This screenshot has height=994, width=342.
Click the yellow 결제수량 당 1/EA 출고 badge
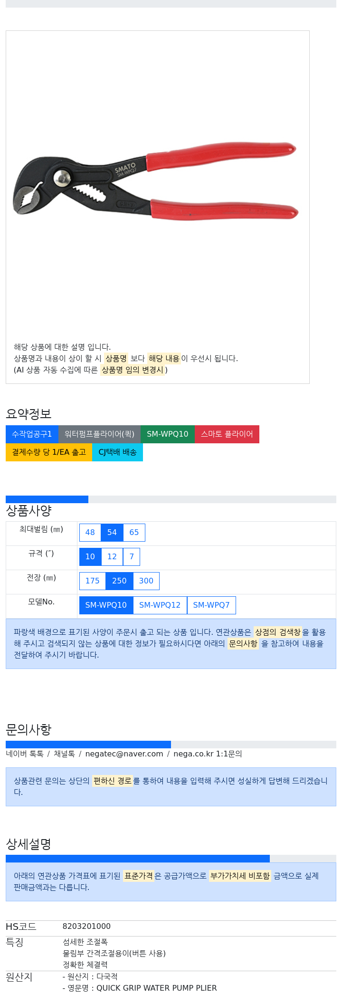coord(49,452)
